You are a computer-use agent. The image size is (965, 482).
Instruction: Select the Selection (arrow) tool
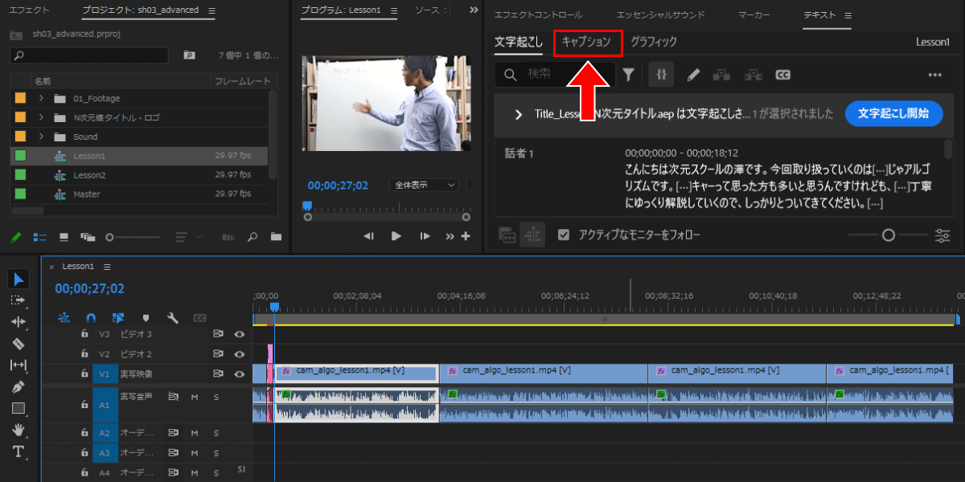click(x=19, y=279)
